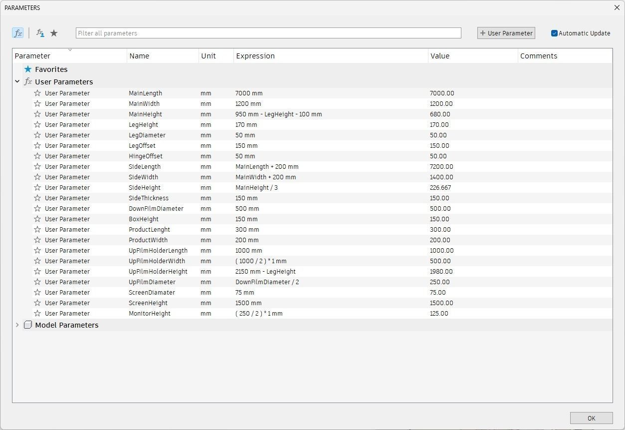Star the ScreenDiamater parameter

coord(37,292)
